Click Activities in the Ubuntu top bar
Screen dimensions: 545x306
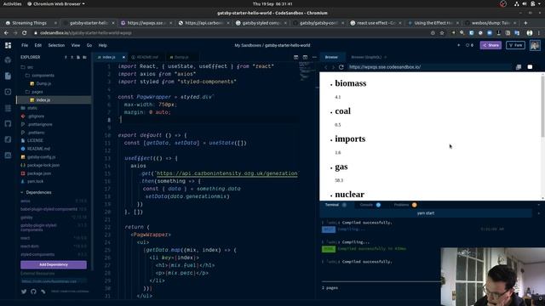12,3
